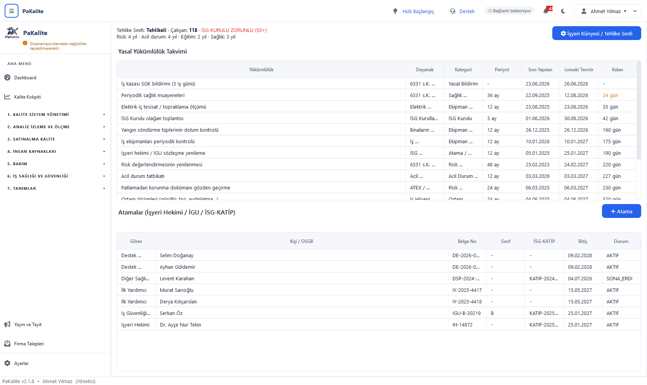Click İSG KURULU ZORUNLU (50+) red text
647x385 pixels.
pos(234,30)
